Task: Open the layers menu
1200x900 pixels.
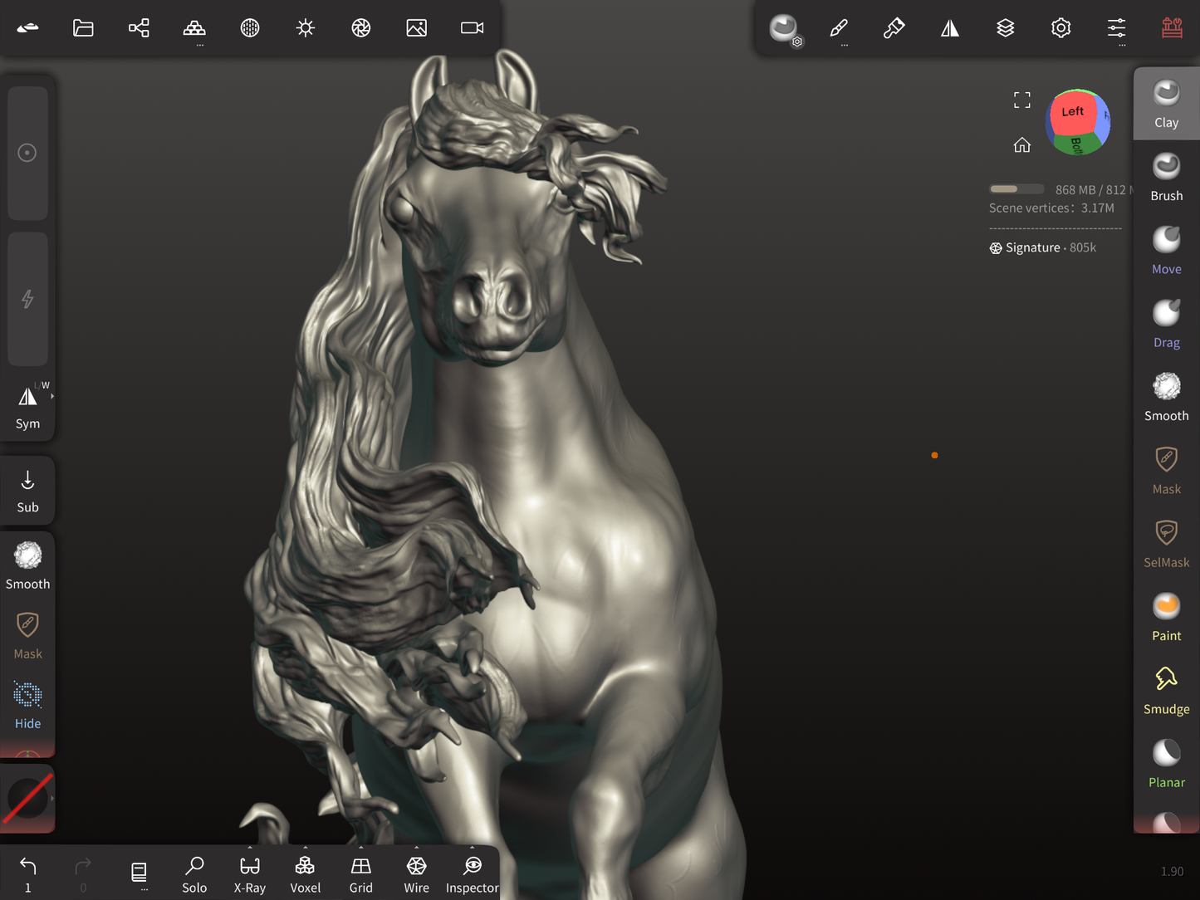Action: pyautogui.click(x=1005, y=28)
